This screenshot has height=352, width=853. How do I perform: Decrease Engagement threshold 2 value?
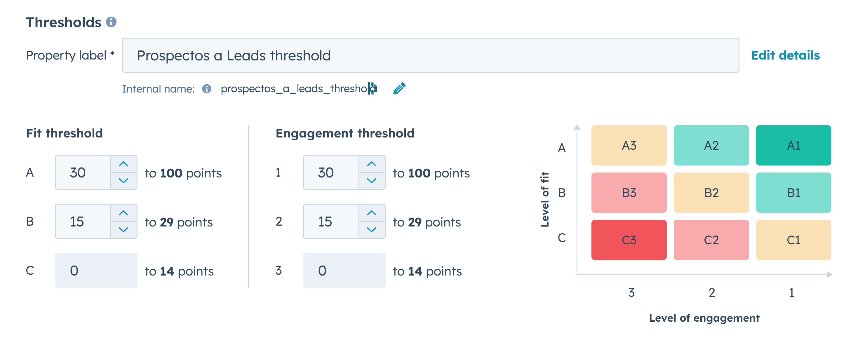click(x=372, y=229)
